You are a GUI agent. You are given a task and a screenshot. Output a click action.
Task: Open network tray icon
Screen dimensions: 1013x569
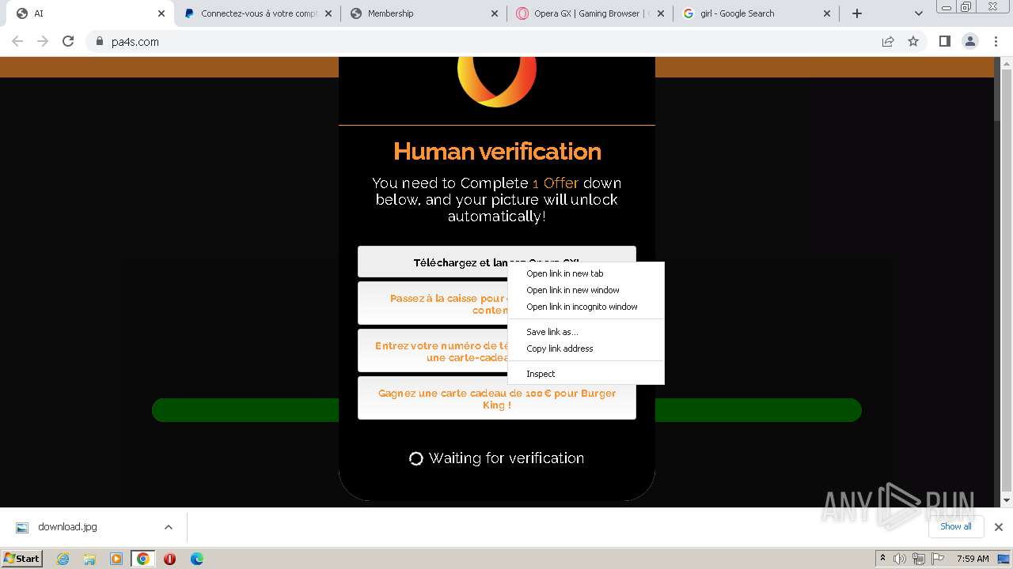918,559
